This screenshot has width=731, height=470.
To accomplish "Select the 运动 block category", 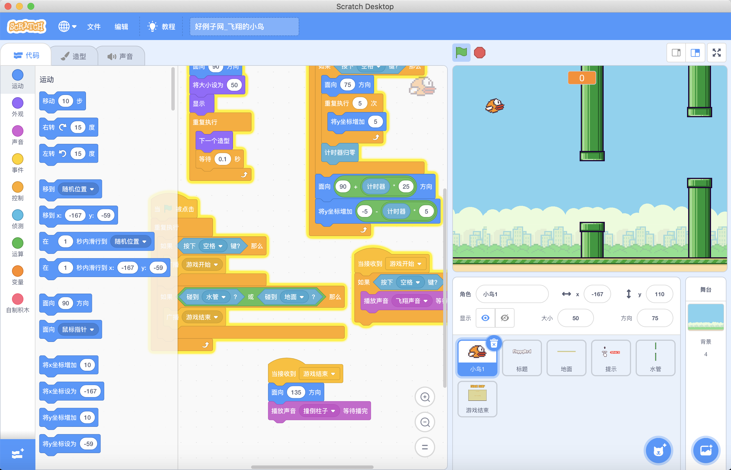I will point(18,79).
